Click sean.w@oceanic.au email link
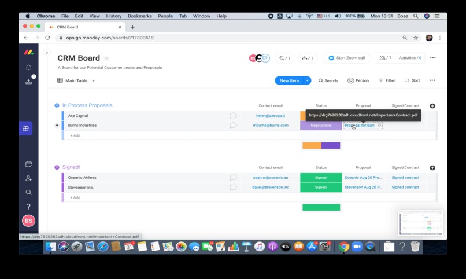The height and width of the screenshot is (279, 466). coord(271,178)
